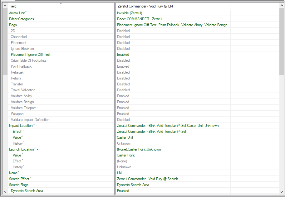Click the left pane scroll up arrow
Viewport: 285px width, 197px height.
pyautogui.click(x=5, y=5)
